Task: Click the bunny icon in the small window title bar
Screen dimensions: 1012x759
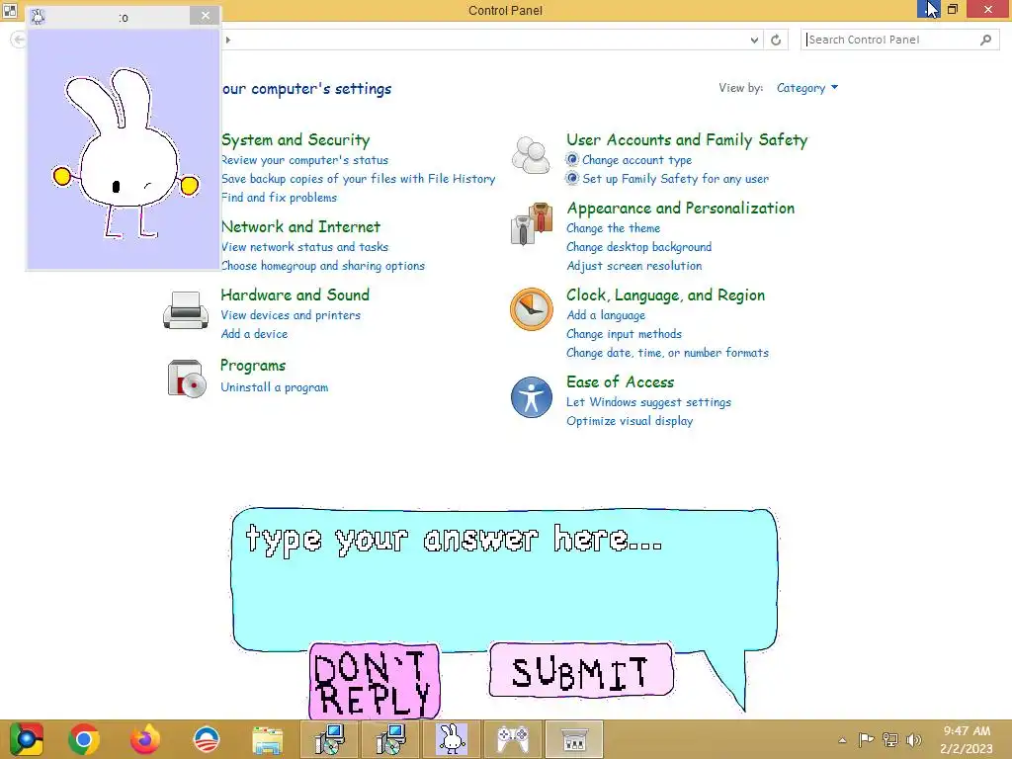Action: (x=39, y=17)
